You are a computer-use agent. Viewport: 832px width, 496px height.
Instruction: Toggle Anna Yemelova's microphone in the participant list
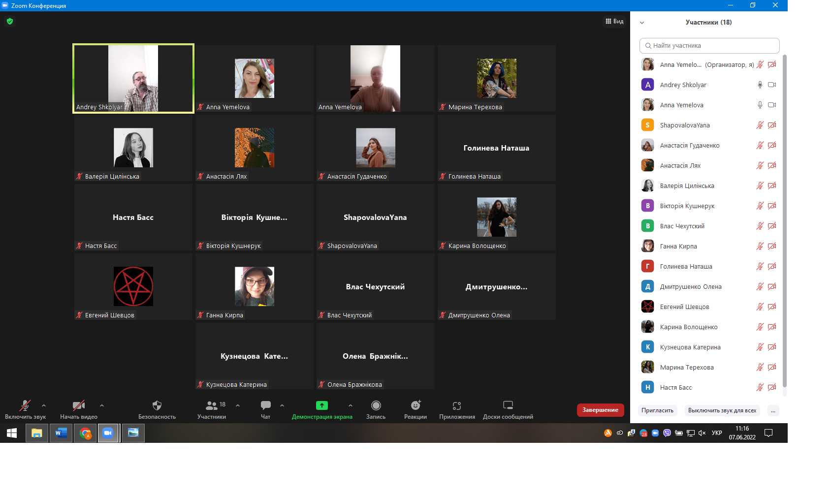[760, 105]
